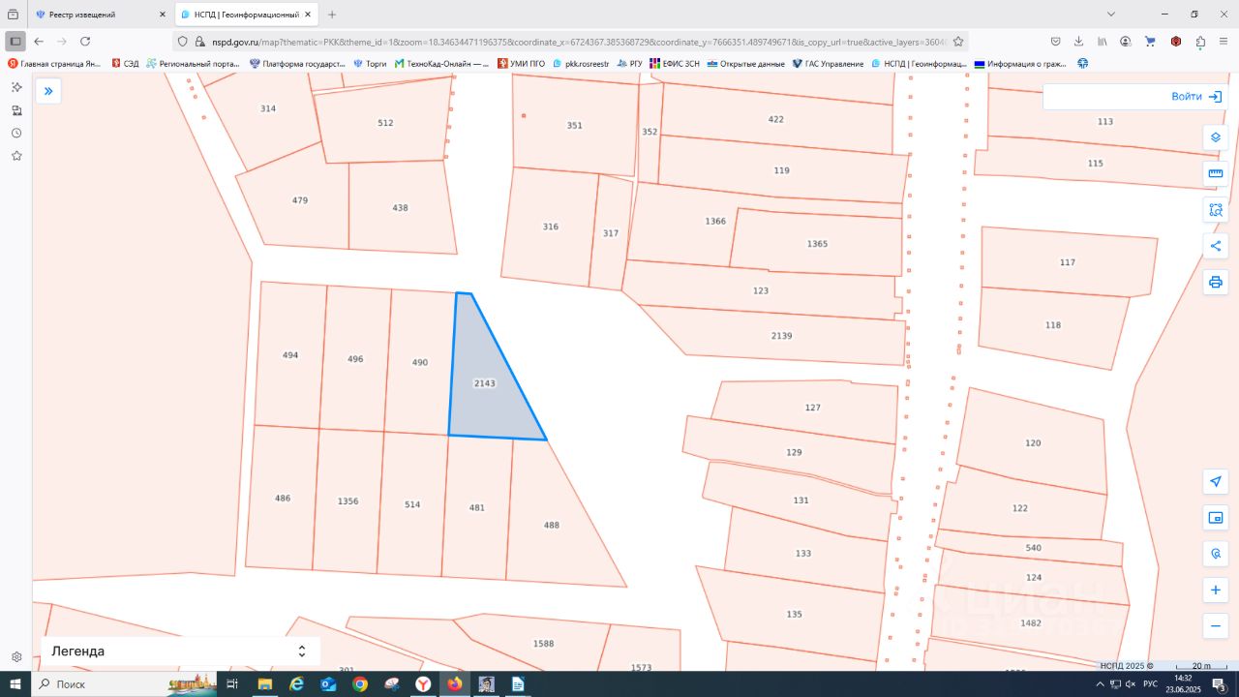Open the СЭД bookmark

click(125, 64)
